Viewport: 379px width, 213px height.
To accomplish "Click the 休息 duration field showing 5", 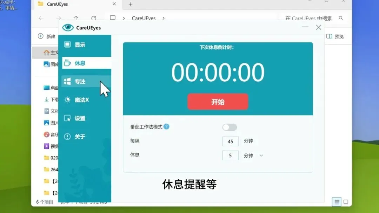I will click(x=230, y=156).
